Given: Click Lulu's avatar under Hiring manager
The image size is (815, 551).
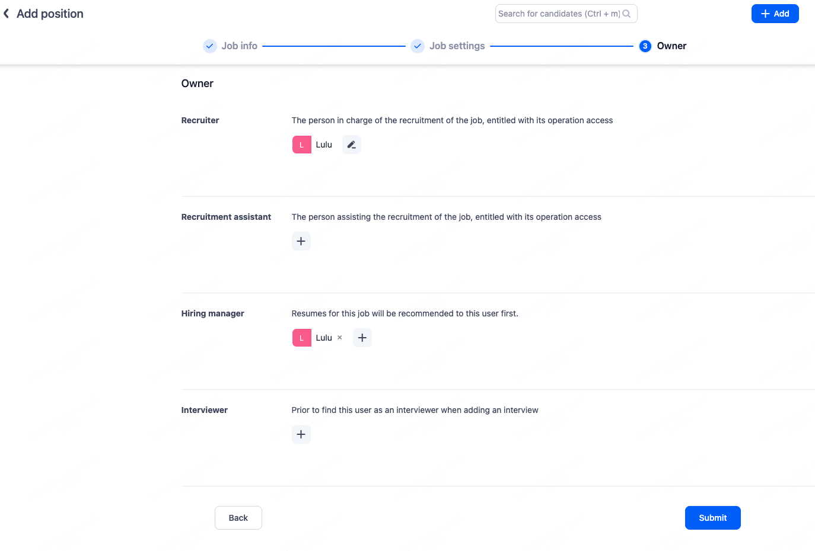Looking at the screenshot, I should [302, 338].
